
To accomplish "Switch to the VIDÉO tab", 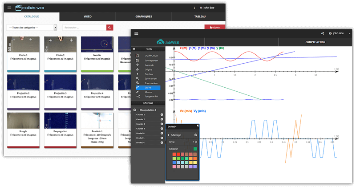I will pos(88,16).
